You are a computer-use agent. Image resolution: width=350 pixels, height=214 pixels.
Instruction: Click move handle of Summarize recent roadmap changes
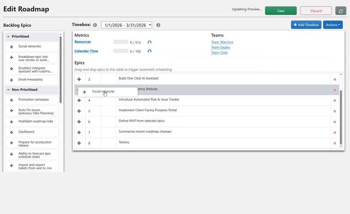[79, 133]
